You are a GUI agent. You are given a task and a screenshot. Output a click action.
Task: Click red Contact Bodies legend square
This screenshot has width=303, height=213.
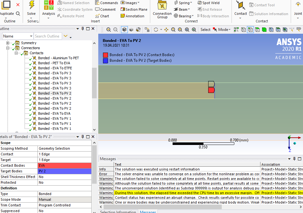point(105,55)
